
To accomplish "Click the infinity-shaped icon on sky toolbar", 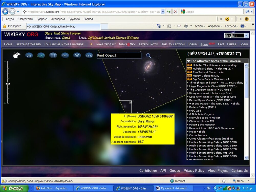I will (x=65, y=55).
